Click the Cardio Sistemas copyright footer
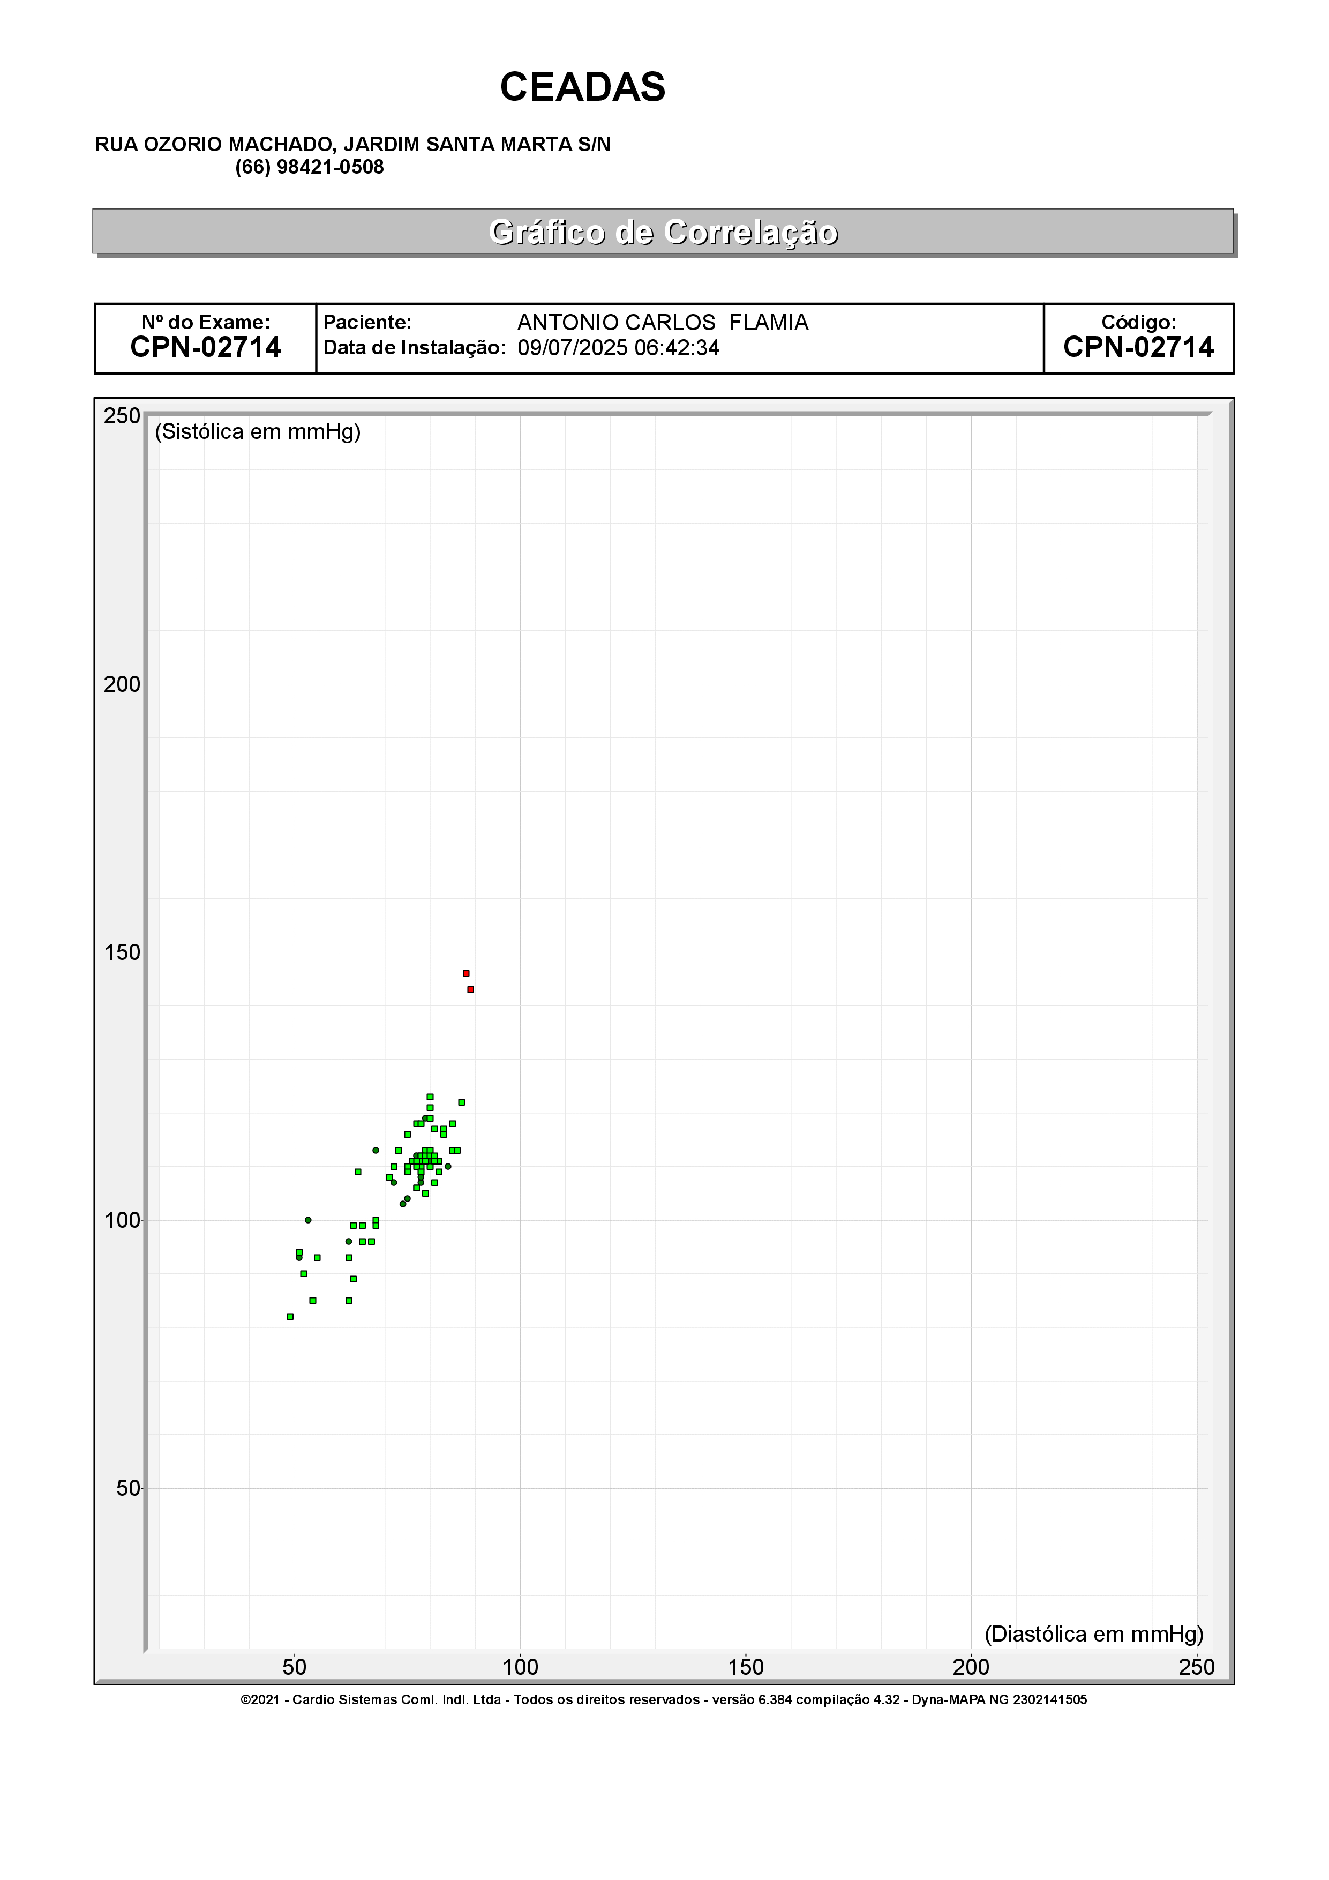This screenshot has height=1880, width=1329. (664, 1700)
